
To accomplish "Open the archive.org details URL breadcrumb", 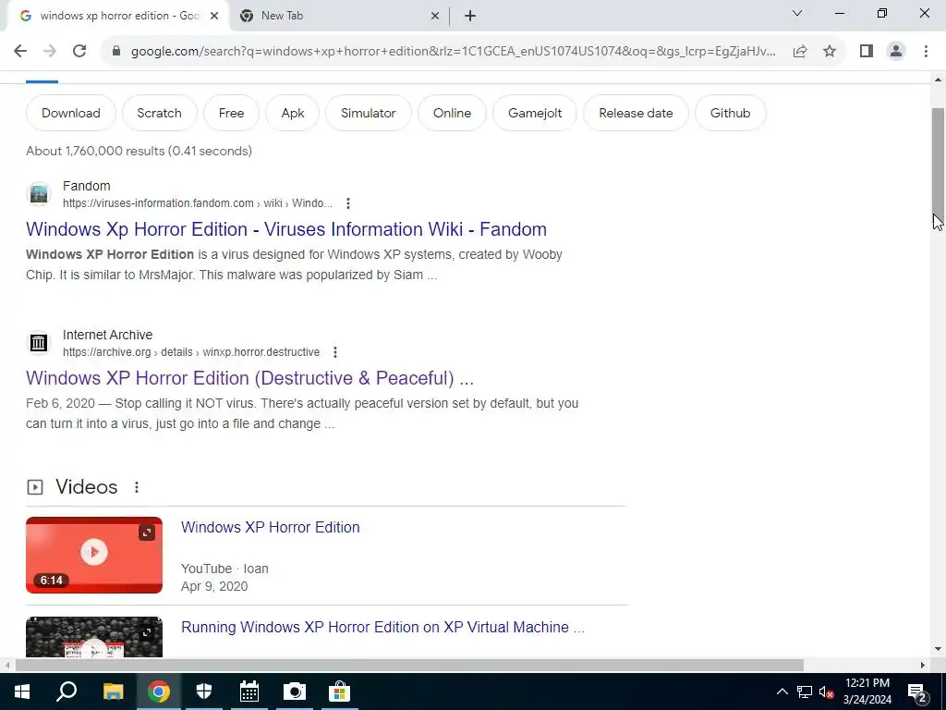I will (x=191, y=352).
